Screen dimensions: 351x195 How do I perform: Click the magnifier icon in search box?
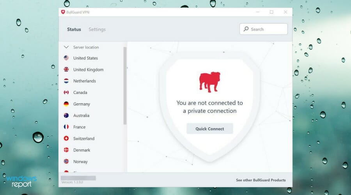coord(246,29)
